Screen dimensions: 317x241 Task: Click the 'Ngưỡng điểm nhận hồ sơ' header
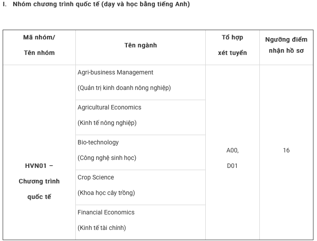[286, 45]
